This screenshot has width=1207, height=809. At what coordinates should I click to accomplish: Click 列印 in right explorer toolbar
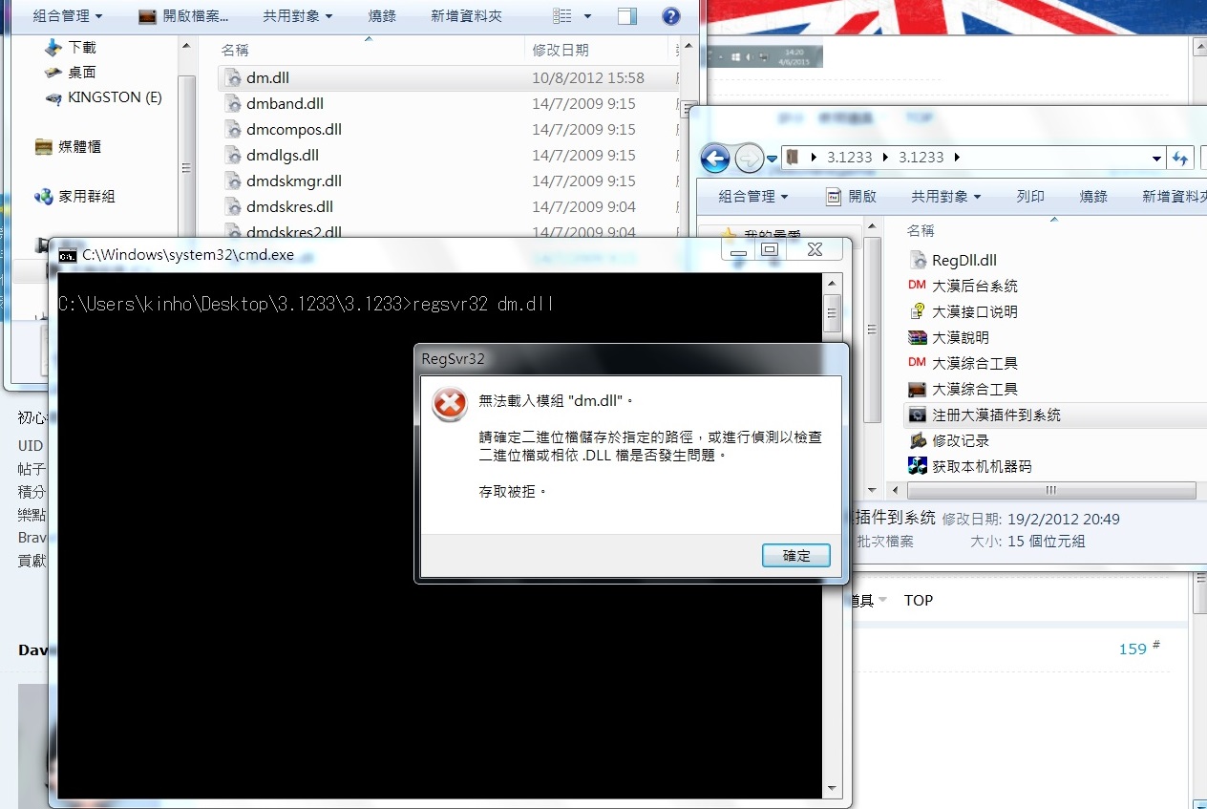[x=1030, y=196]
